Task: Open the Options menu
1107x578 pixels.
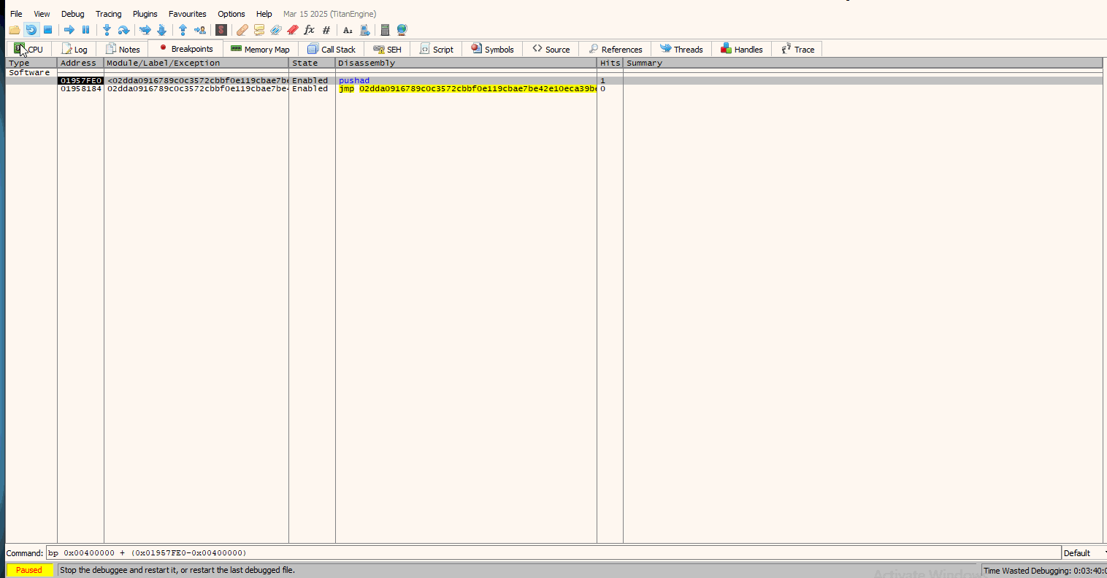Action: [x=231, y=14]
